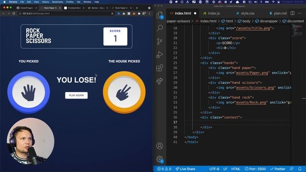Open the body breadcrumb dropdown
The height and width of the screenshot is (172, 306).
[244, 21]
